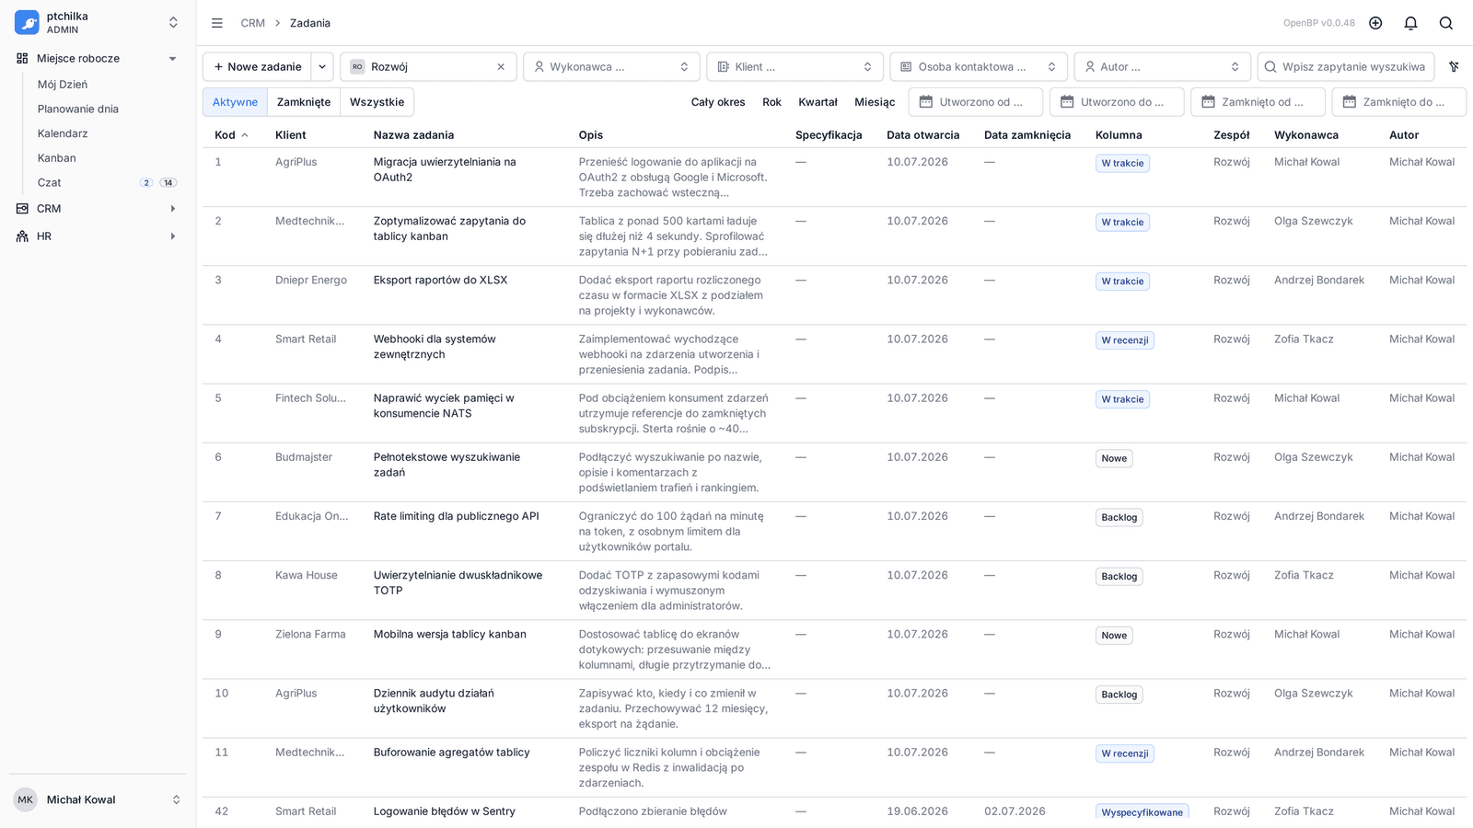Remove the Rozwój team filter
1473x828 pixels.
point(501,66)
